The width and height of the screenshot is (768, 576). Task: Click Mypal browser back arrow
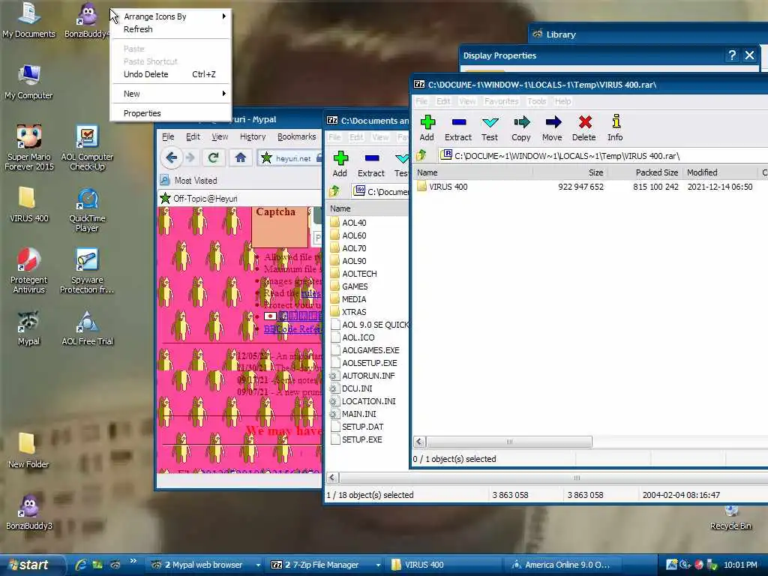pyautogui.click(x=172, y=157)
